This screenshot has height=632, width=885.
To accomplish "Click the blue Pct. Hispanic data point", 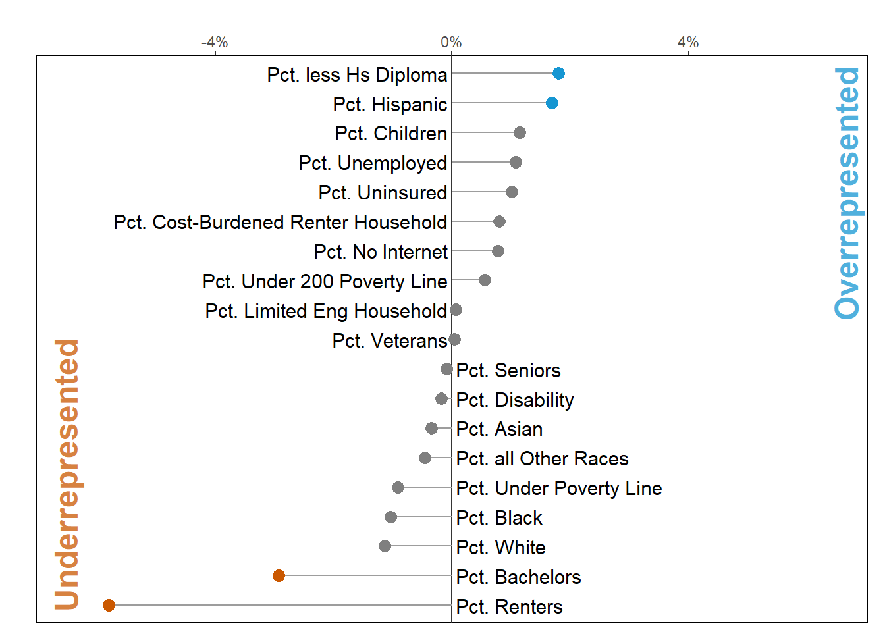I will pyautogui.click(x=552, y=103).
